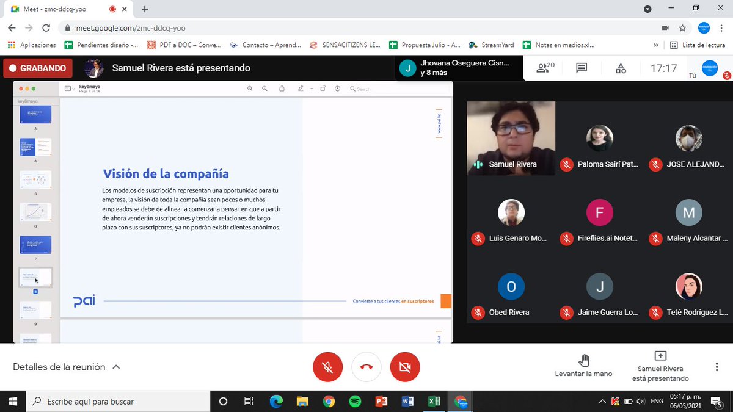Hang up the call
The image size is (733, 412).
click(x=366, y=367)
